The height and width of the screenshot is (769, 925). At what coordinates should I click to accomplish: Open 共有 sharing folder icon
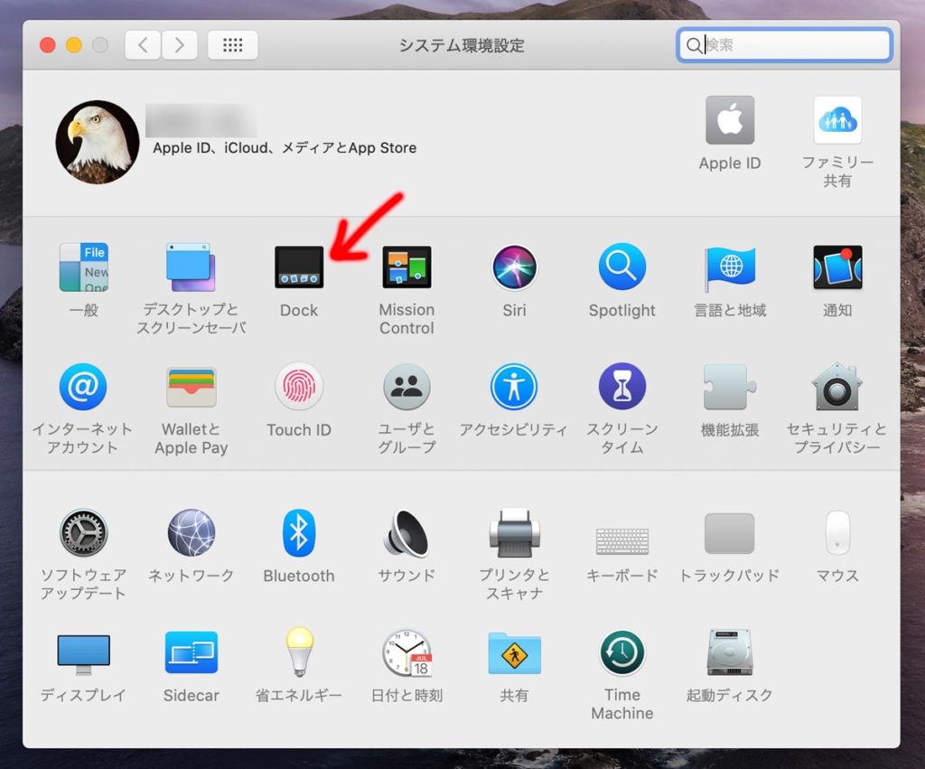(514, 653)
